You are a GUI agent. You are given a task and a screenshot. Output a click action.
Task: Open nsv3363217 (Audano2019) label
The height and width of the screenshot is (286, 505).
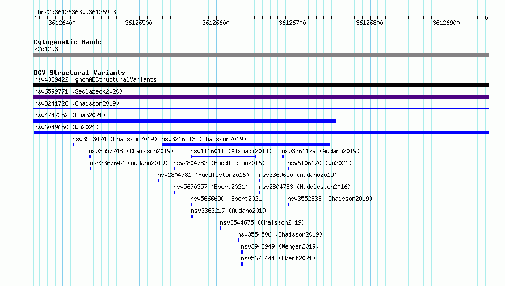point(230,211)
